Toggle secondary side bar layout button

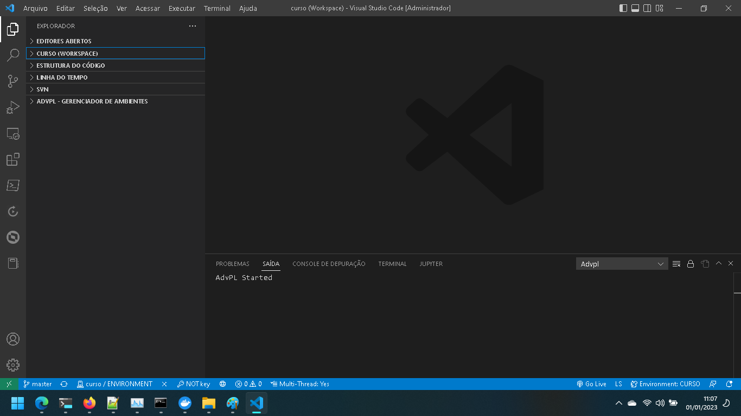pos(647,8)
